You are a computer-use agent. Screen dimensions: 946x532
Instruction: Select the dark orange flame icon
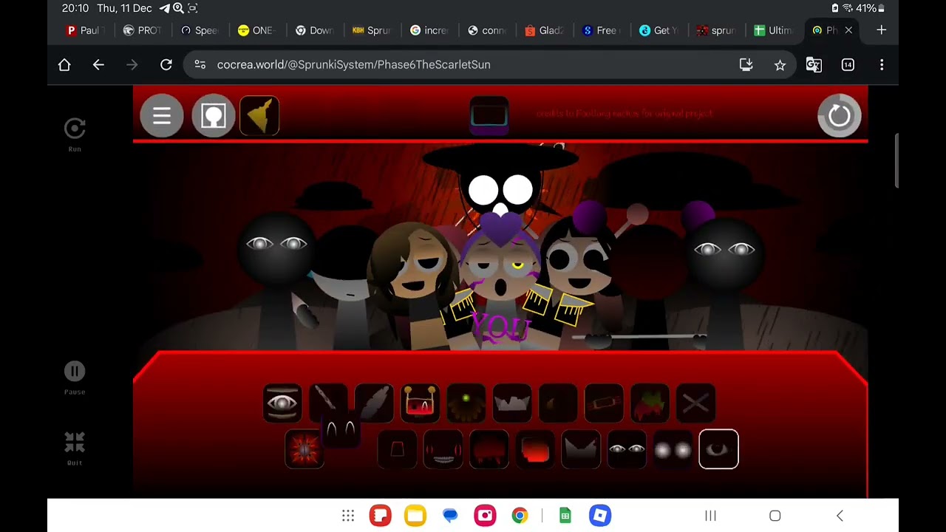coord(557,403)
